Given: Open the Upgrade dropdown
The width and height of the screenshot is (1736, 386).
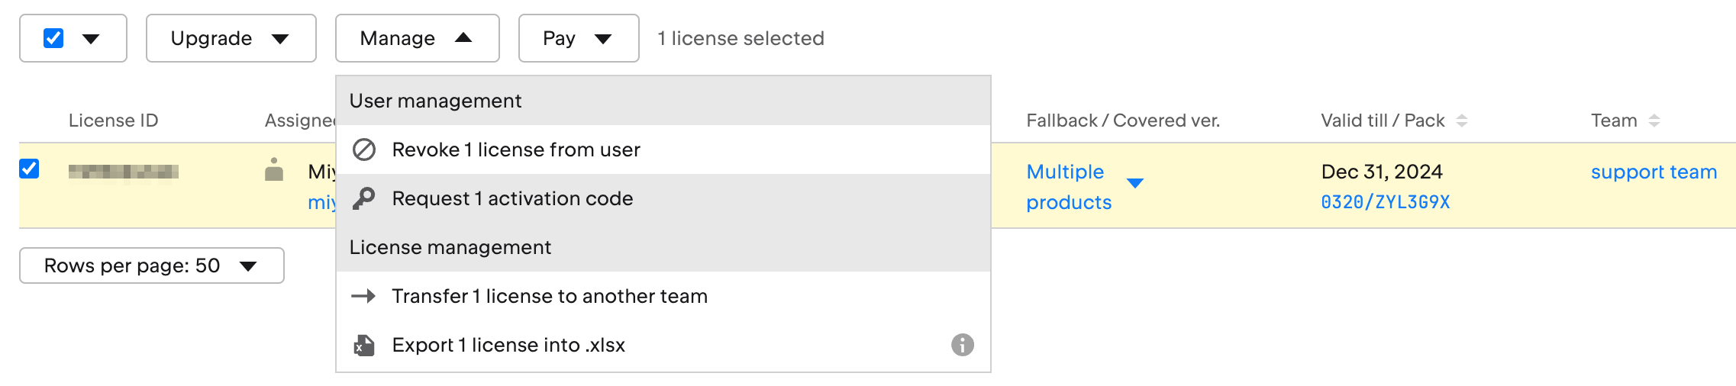Looking at the screenshot, I should click(x=231, y=38).
